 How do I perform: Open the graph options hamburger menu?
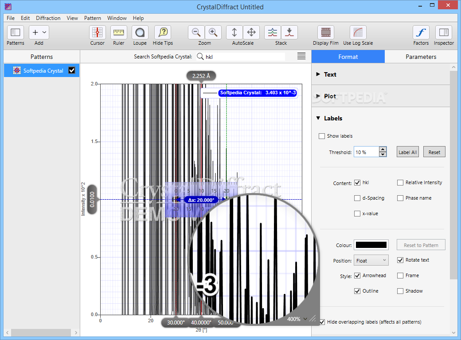(301, 56)
